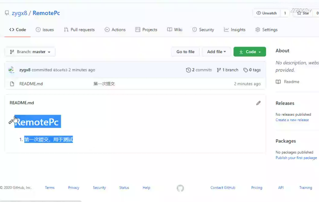The height and width of the screenshot is (202, 319).
Task: View the 2 commits history
Action: click(199, 70)
